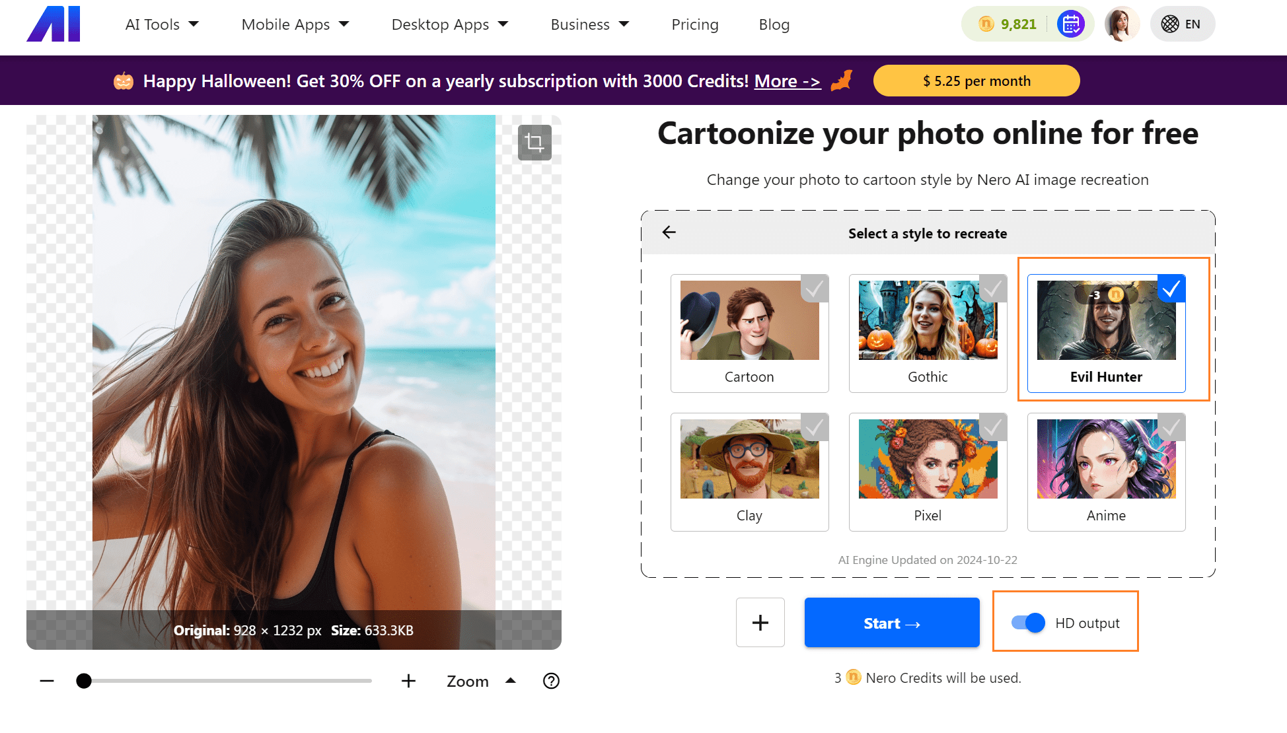The width and height of the screenshot is (1287, 733).
Task: Click the calendar icon beside the credits balance
Action: pyautogui.click(x=1072, y=24)
